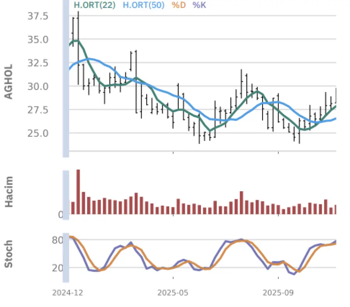The image size is (350, 307).
Task: Click the blue handle left of the Stoch panel
Action: click(66, 257)
